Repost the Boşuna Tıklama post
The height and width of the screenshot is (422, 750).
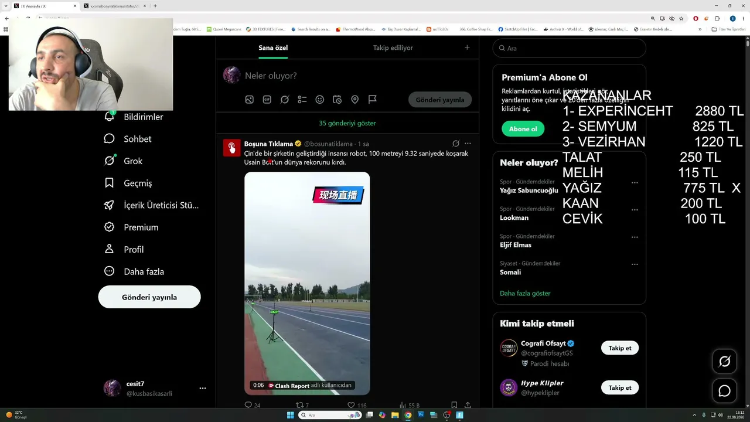299,405
